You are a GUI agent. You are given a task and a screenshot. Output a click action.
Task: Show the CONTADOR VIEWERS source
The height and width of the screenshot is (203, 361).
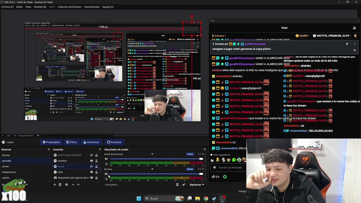(91, 155)
